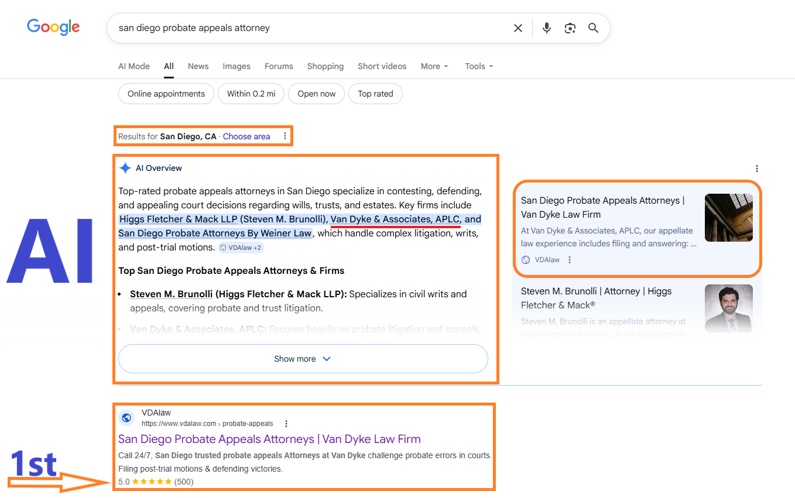Open San Diego Probate Appeals Attorneys result title

[x=269, y=439]
